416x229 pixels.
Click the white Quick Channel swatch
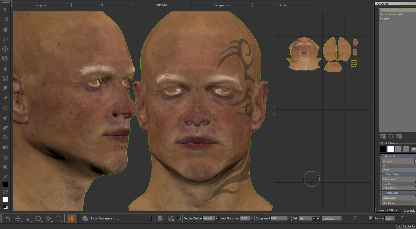(x=391, y=149)
